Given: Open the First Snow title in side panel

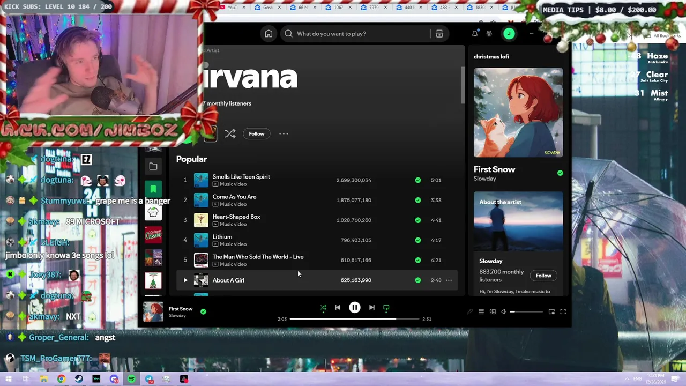Looking at the screenshot, I should click(494, 169).
